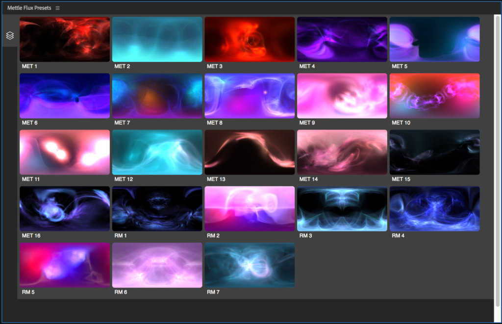
Task: Select the MET 10 preset thumbnail
Action: click(434, 96)
